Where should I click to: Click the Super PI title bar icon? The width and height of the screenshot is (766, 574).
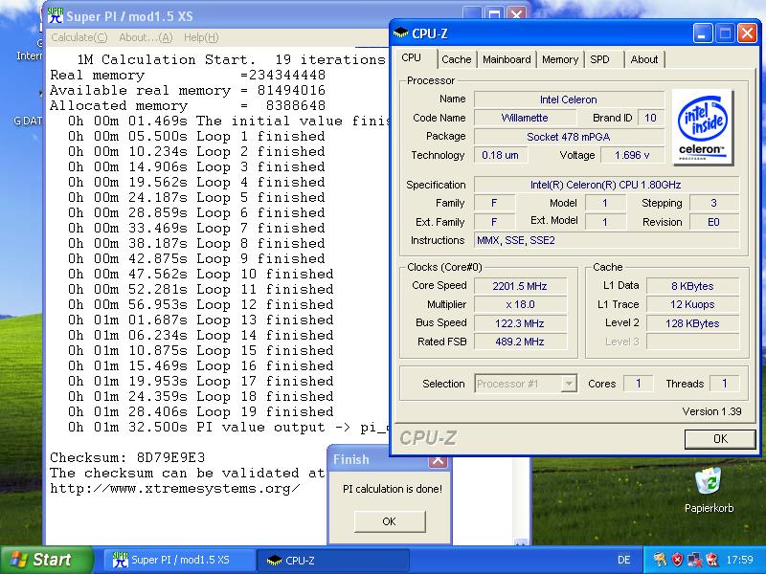(x=56, y=15)
